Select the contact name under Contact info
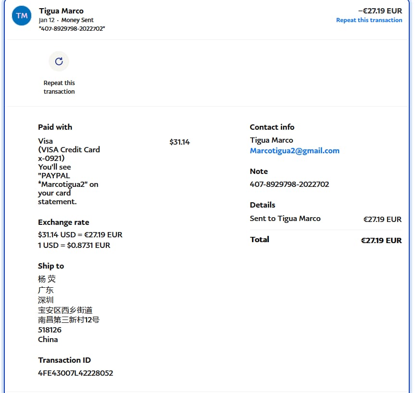The width and height of the screenshot is (415, 393). click(271, 140)
